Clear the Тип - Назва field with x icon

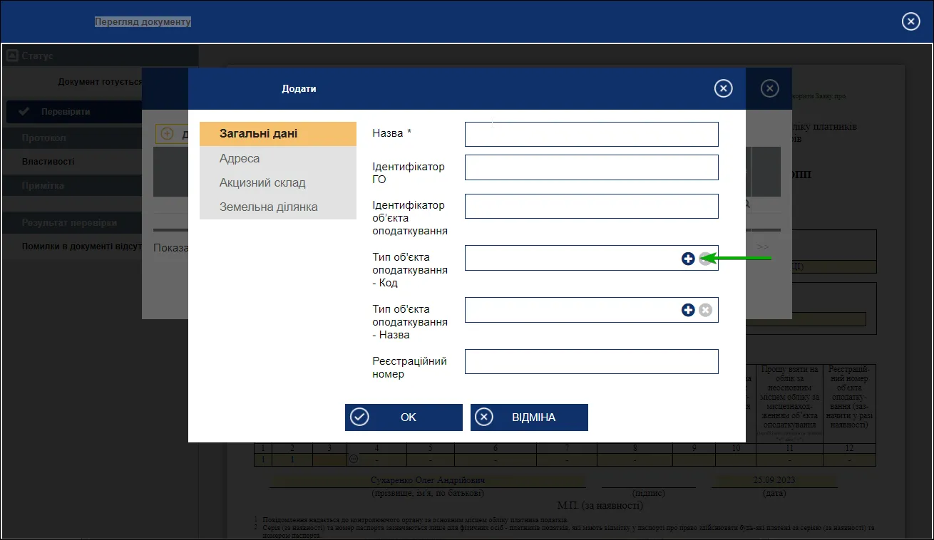pos(705,310)
